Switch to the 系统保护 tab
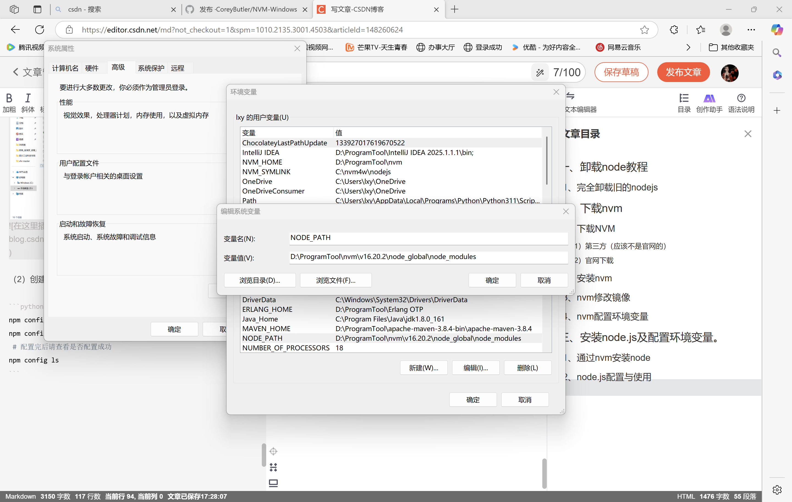Screen dimensions: 792x502 151,68
